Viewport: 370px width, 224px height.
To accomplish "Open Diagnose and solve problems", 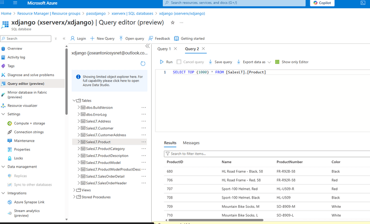I will [x=31, y=75].
